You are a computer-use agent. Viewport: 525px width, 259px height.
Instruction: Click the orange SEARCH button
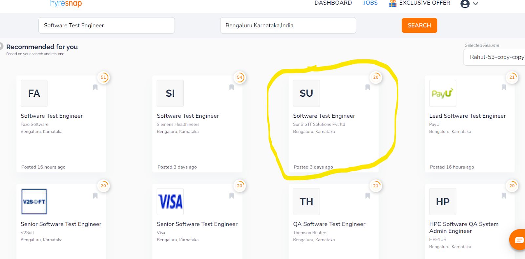coord(419,25)
